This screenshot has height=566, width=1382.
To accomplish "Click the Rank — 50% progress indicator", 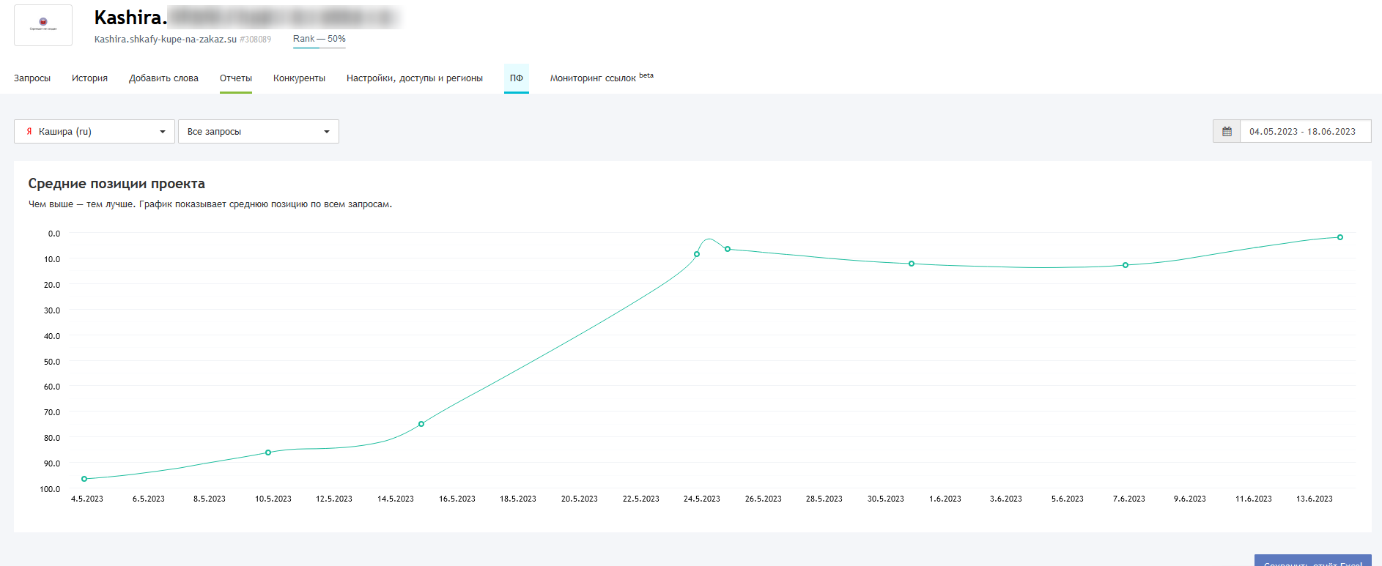I will [x=319, y=40].
